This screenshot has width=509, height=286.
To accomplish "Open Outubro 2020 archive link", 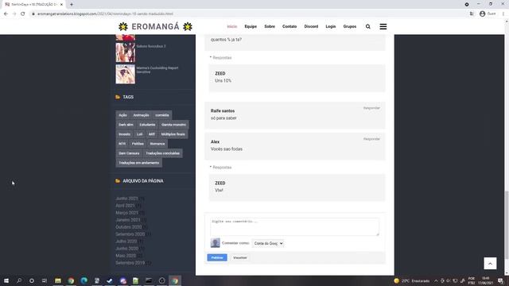I will click(129, 227).
